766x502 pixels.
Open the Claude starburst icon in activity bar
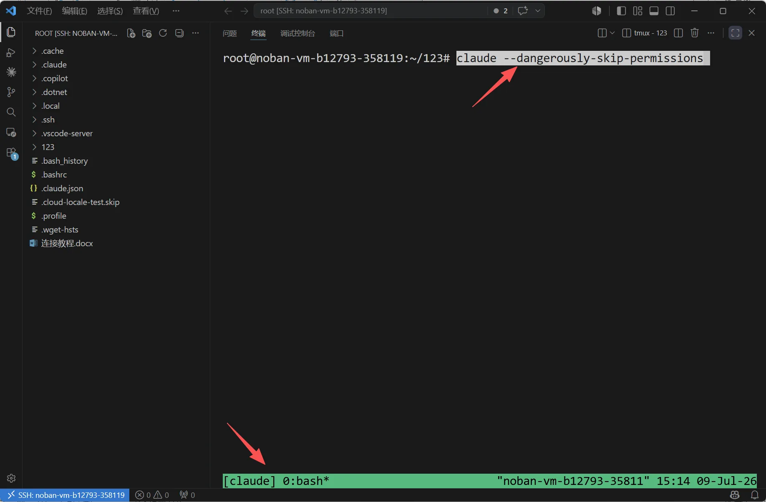(11, 72)
